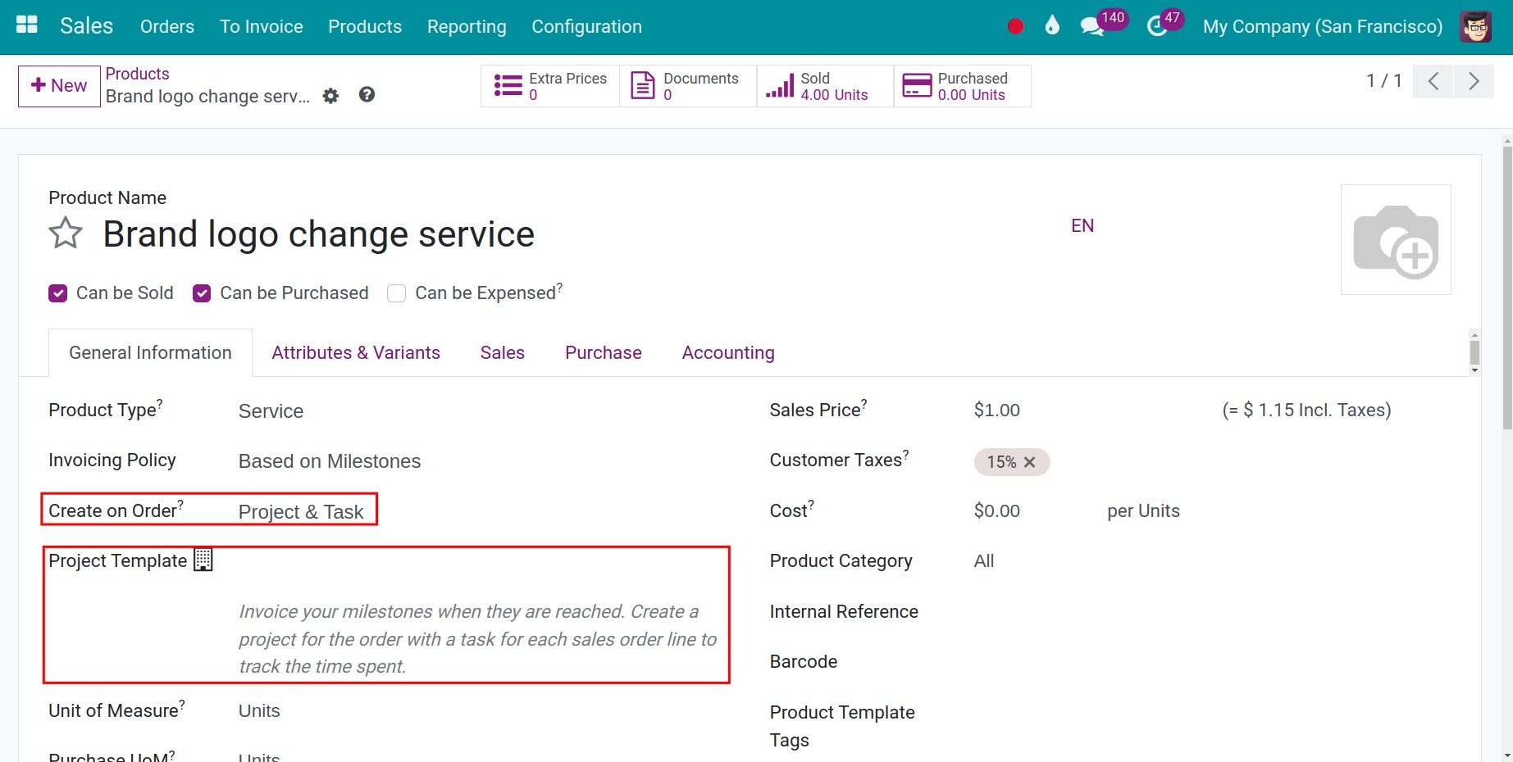Screen dimensions: 1513x762
Task: Open the gear action menu beside breadcrumb
Action: click(330, 96)
